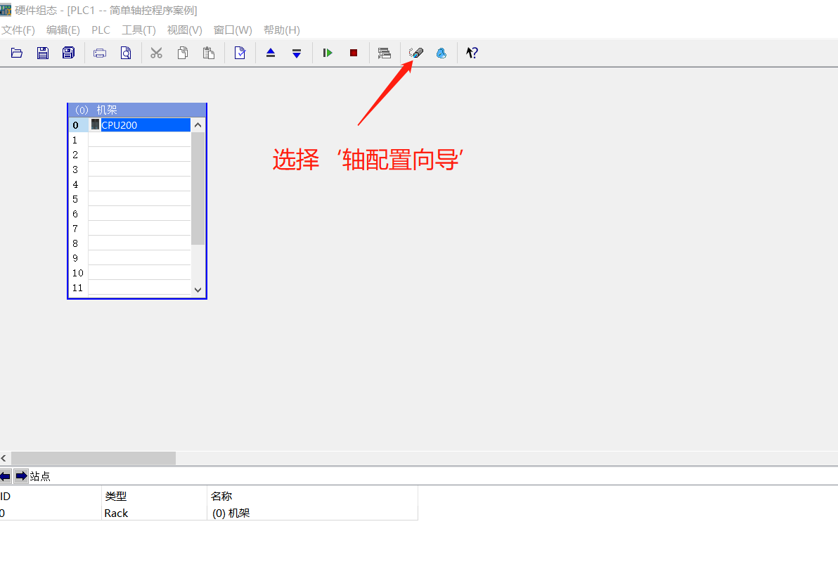838x562 pixels.
Task: Click the Save All icon
Action: click(x=67, y=52)
